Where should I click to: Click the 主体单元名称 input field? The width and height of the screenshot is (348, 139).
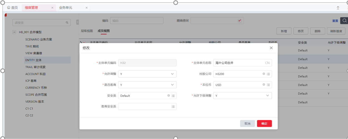239,63
